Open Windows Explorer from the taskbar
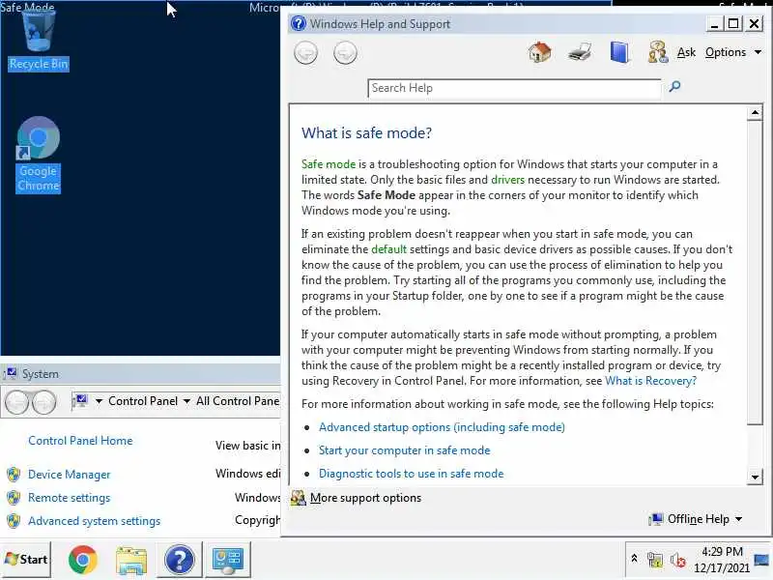 point(131,561)
